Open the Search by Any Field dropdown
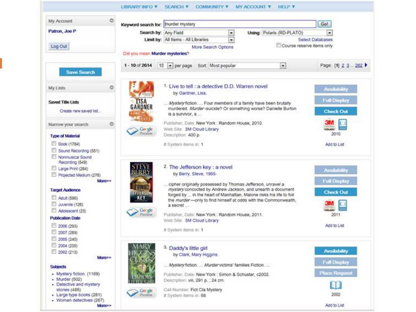 coord(231,33)
